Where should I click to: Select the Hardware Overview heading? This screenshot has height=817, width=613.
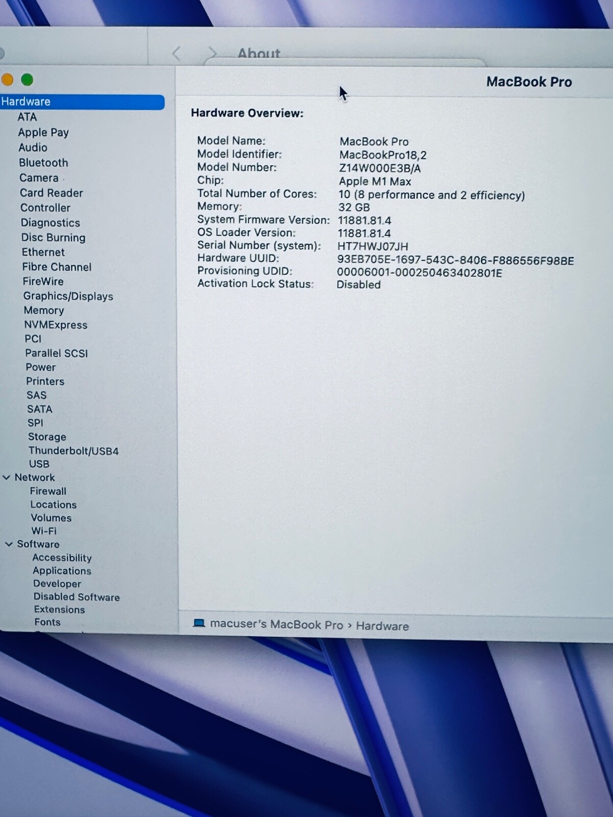click(x=247, y=113)
